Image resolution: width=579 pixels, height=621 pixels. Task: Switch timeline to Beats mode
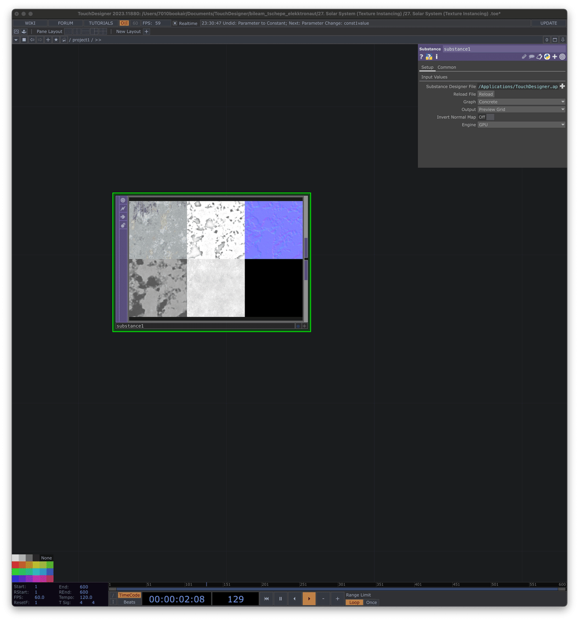(x=128, y=602)
